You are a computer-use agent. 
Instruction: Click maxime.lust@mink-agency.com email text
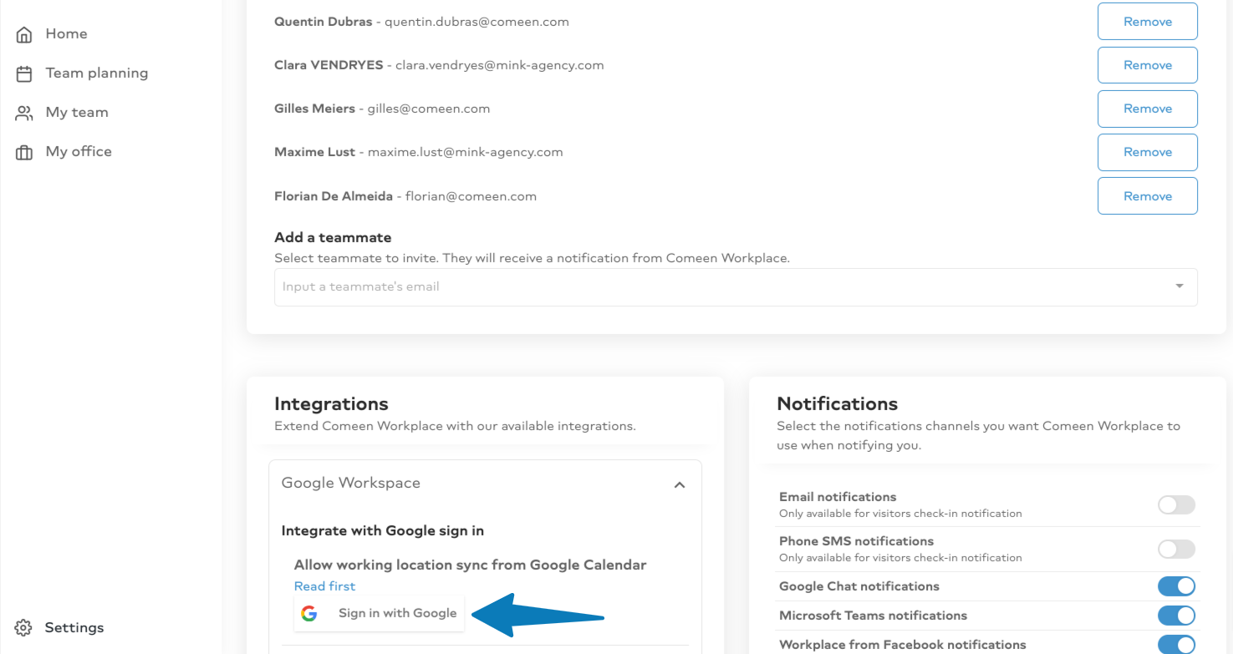click(466, 152)
